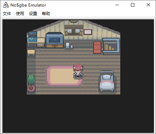Click the large television set
The width and height of the screenshot is (156, 134).
(55, 40)
